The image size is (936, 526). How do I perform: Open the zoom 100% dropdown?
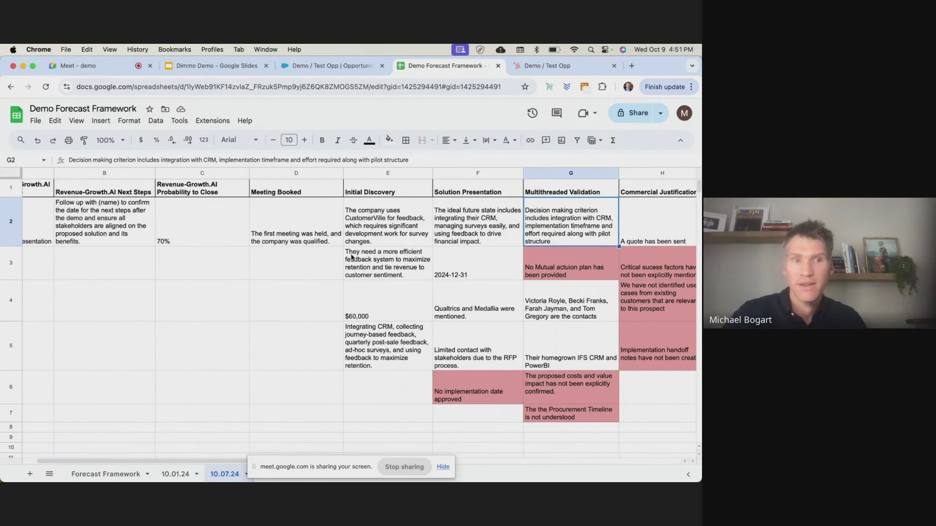pyautogui.click(x=110, y=140)
